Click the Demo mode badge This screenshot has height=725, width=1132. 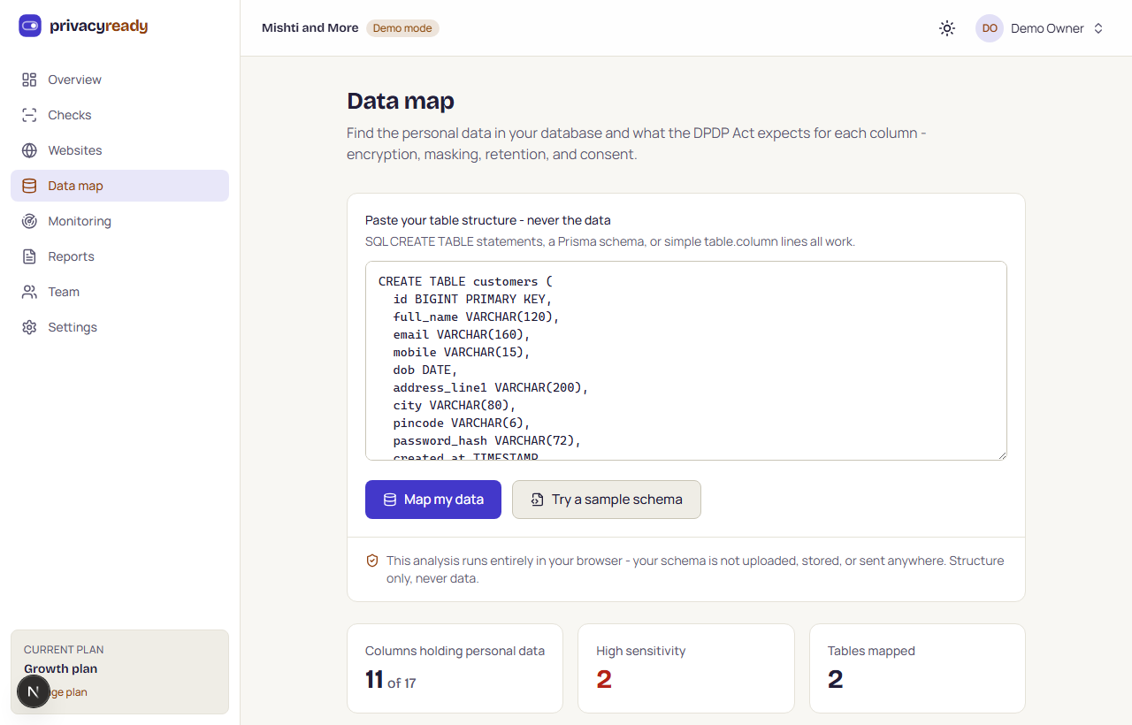402,28
